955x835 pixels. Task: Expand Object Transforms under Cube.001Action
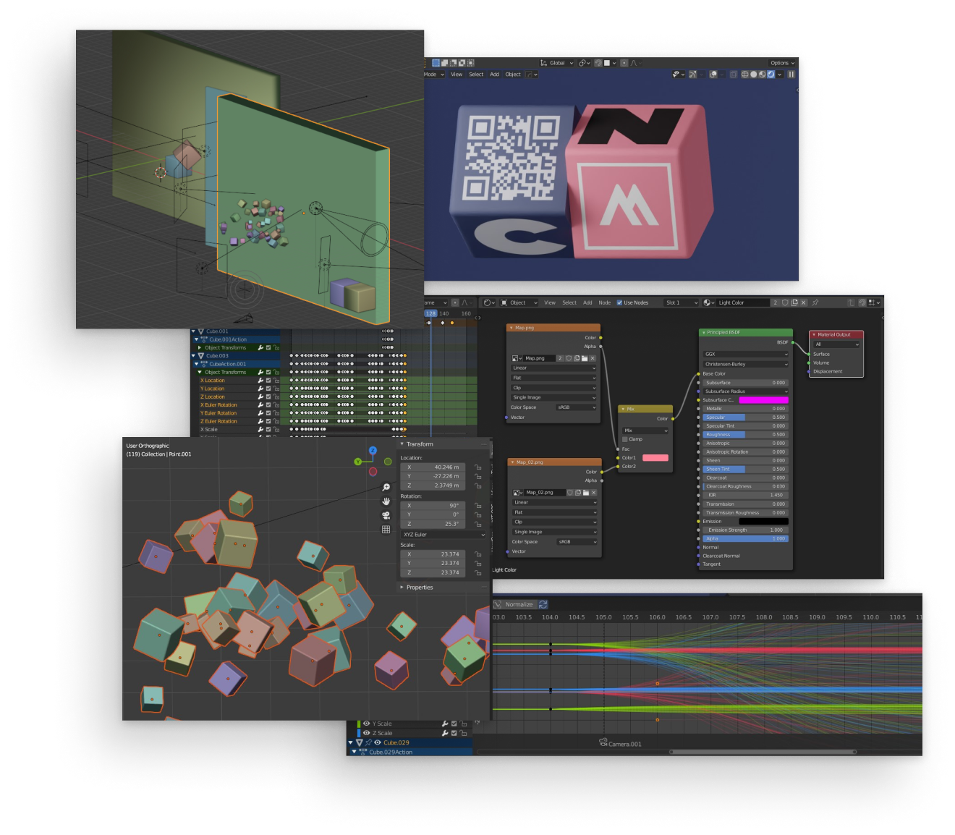pyautogui.click(x=200, y=348)
